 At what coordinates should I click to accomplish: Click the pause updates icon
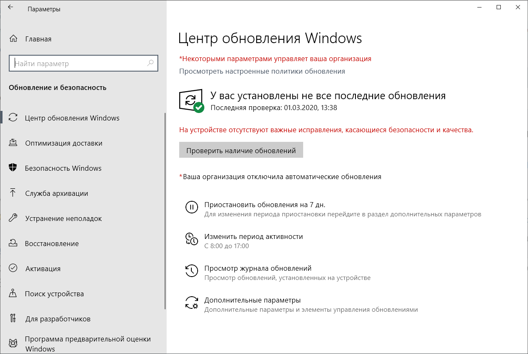tap(191, 207)
